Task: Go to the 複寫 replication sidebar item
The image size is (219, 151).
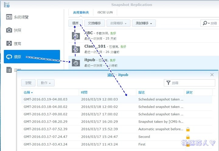Action: (32, 44)
